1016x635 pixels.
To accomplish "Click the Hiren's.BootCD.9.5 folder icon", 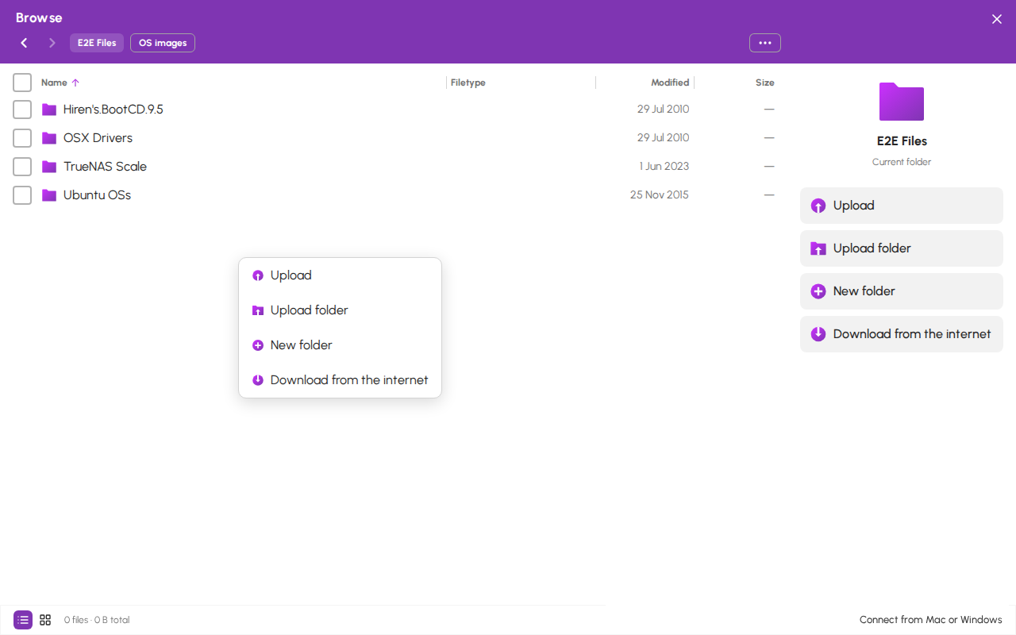I will point(49,110).
